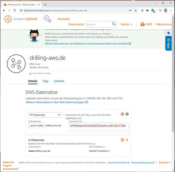Open the Nutzungsbedingungen link
175x172 pixels.
(x=143, y=163)
